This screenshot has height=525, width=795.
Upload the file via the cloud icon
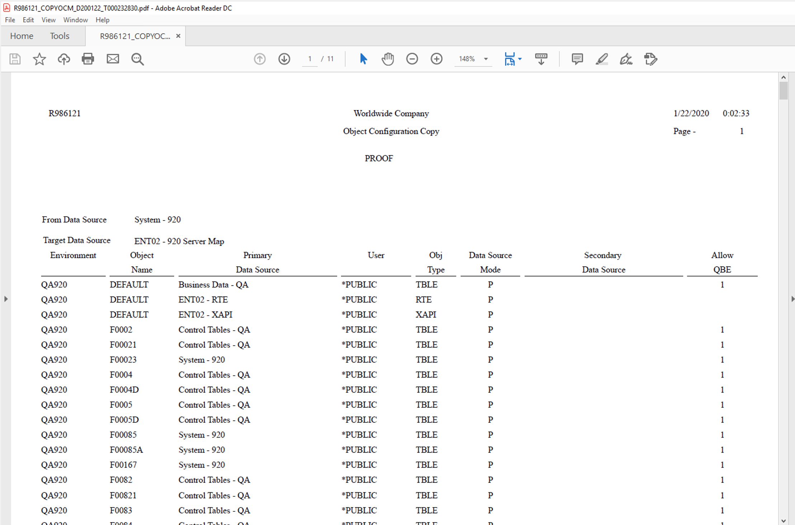coord(64,59)
